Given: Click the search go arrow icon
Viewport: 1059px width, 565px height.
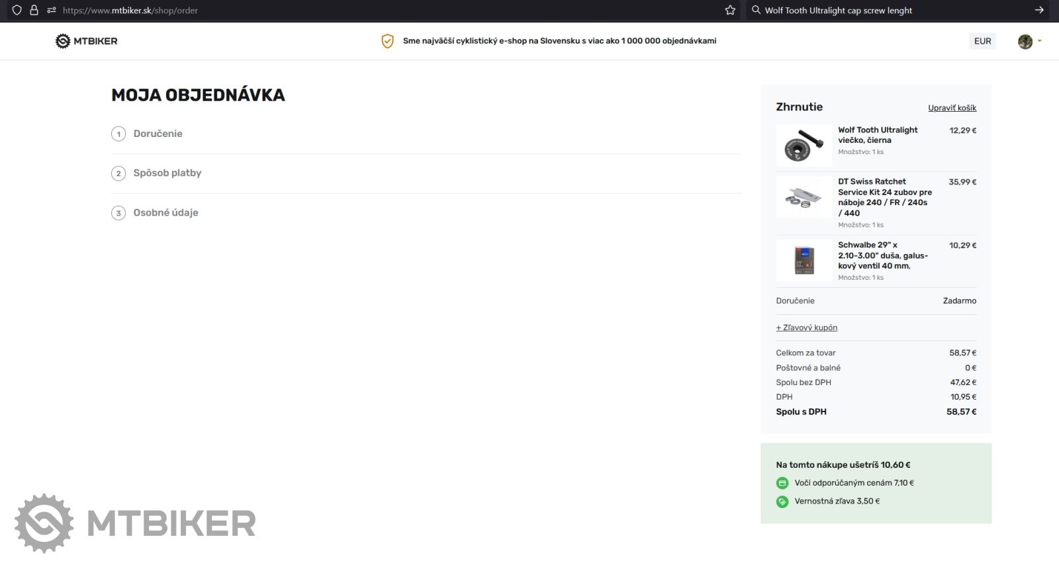Looking at the screenshot, I should click(x=1039, y=10).
